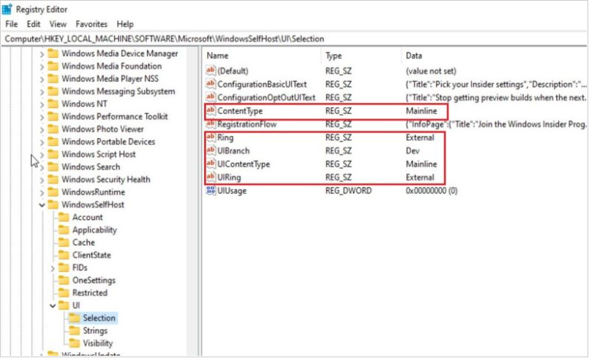Select the RegistrationFlow value name

247,124
